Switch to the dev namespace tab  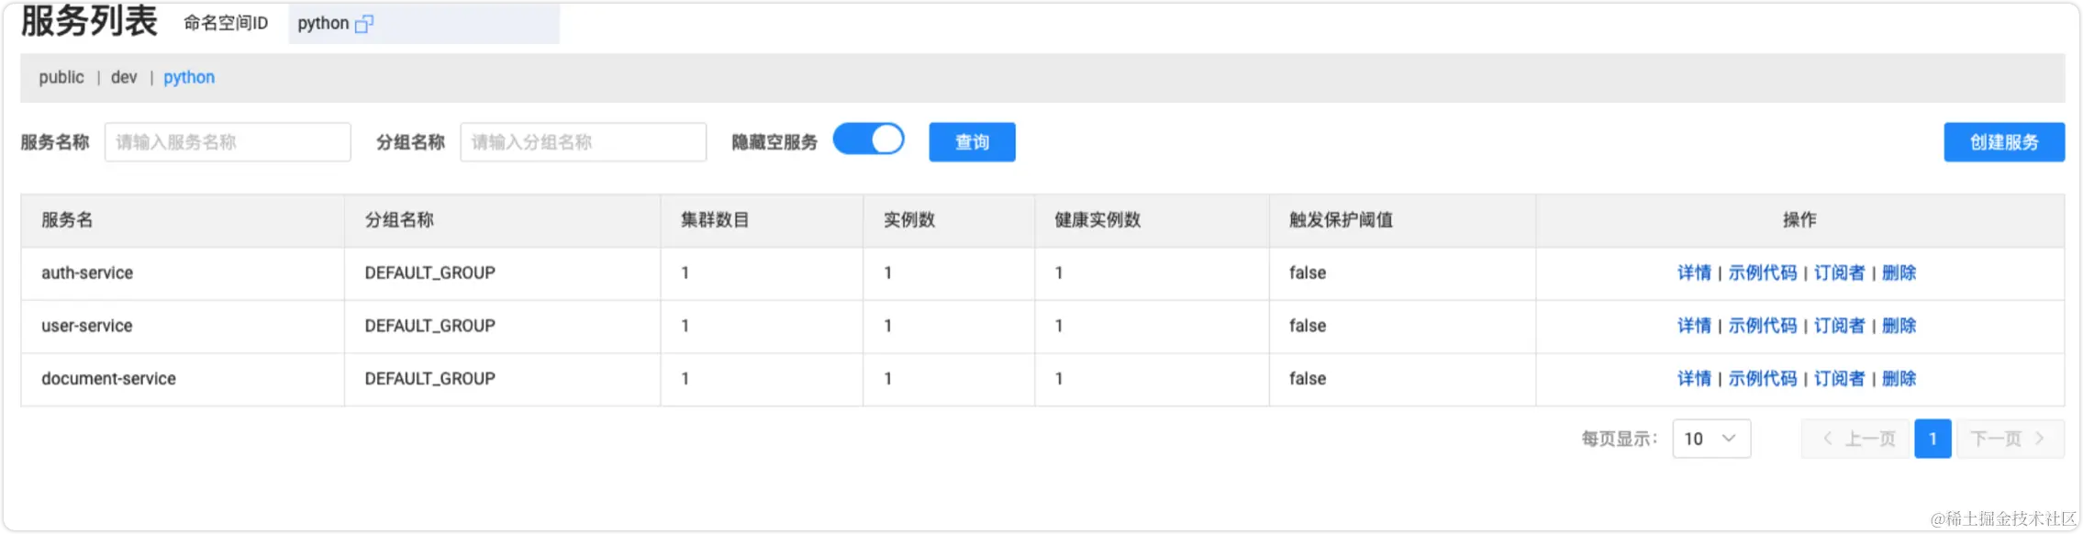pos(124,77)
